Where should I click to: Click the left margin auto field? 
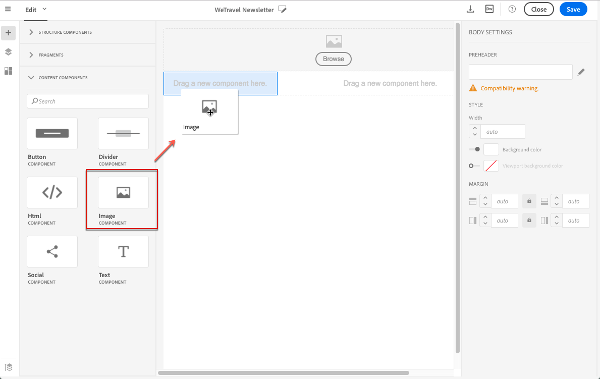[x=504, y=220]
